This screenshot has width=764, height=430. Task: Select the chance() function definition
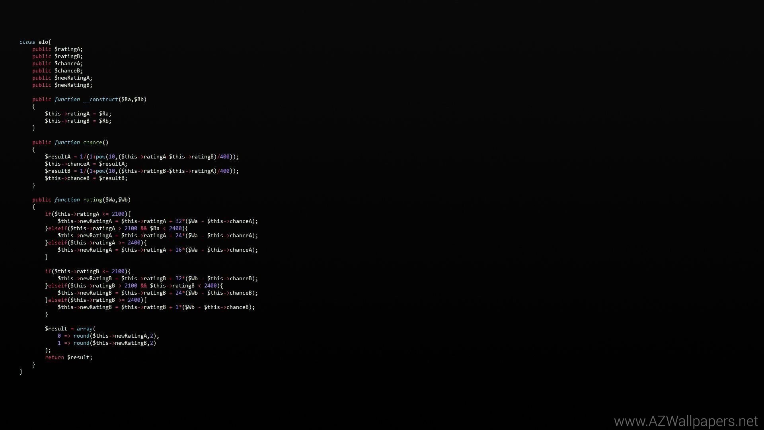click(95, 142)
